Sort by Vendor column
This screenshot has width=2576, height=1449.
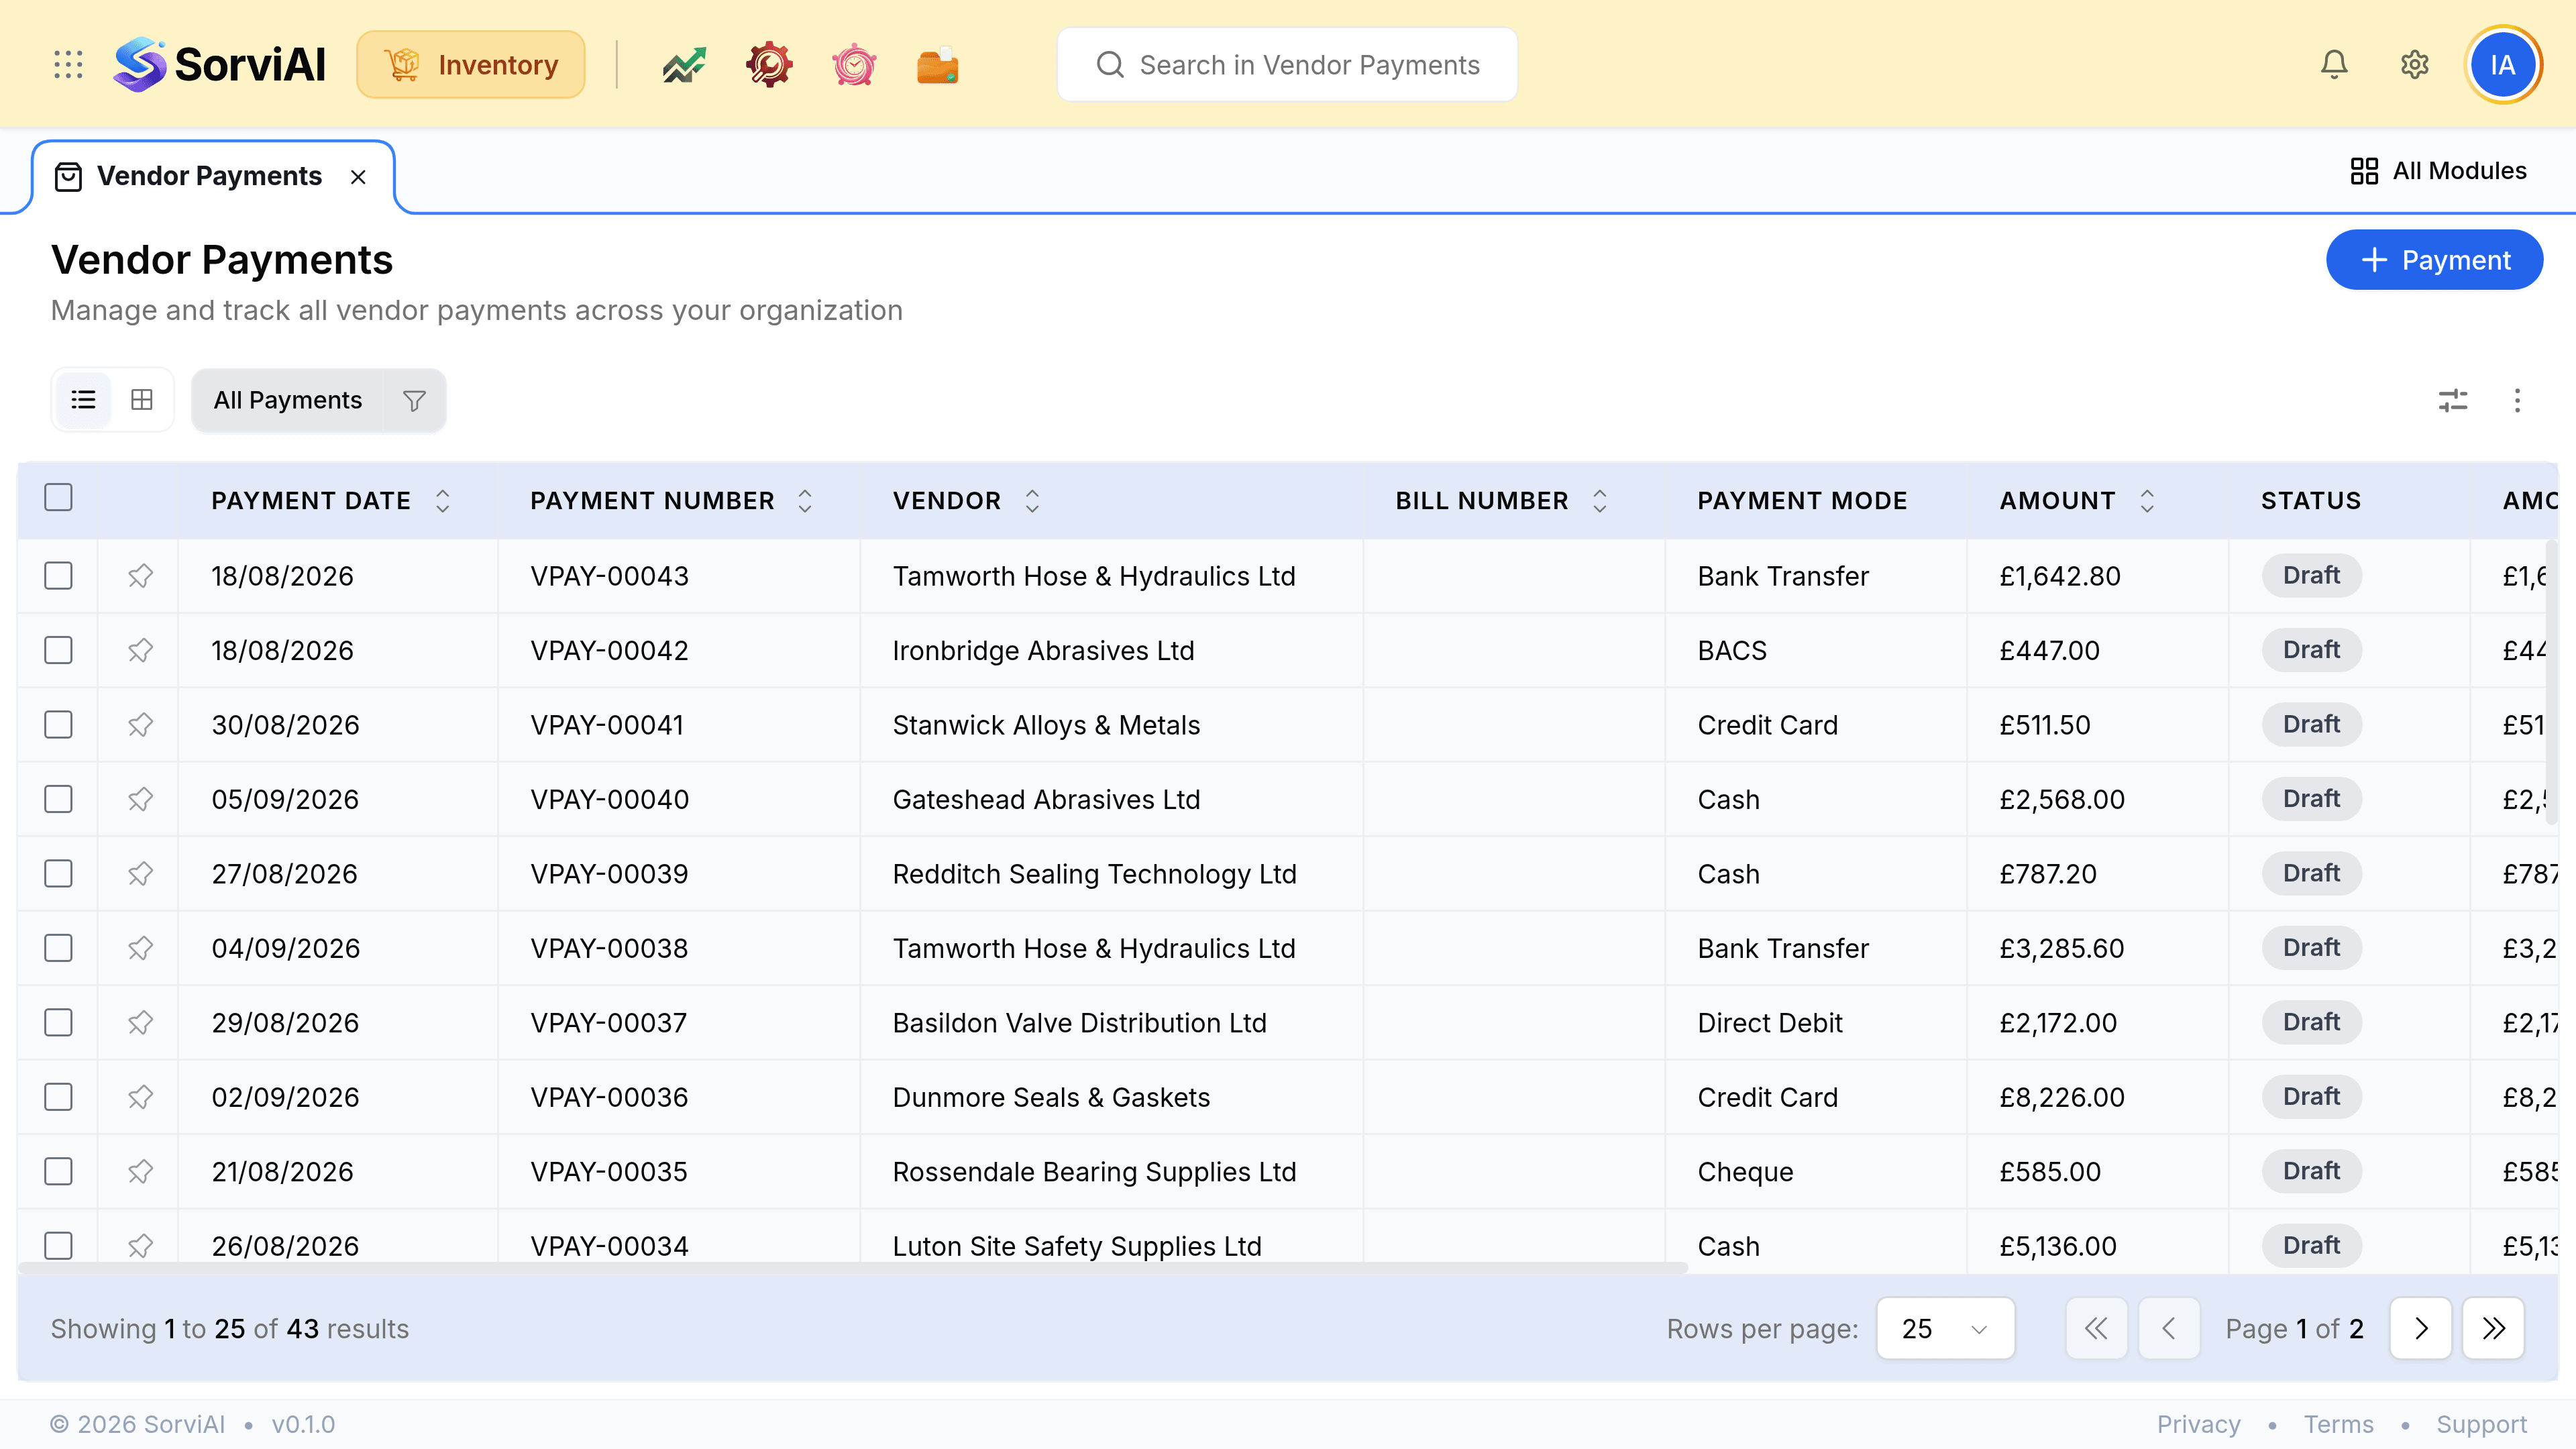click(x=1032, y=501)
